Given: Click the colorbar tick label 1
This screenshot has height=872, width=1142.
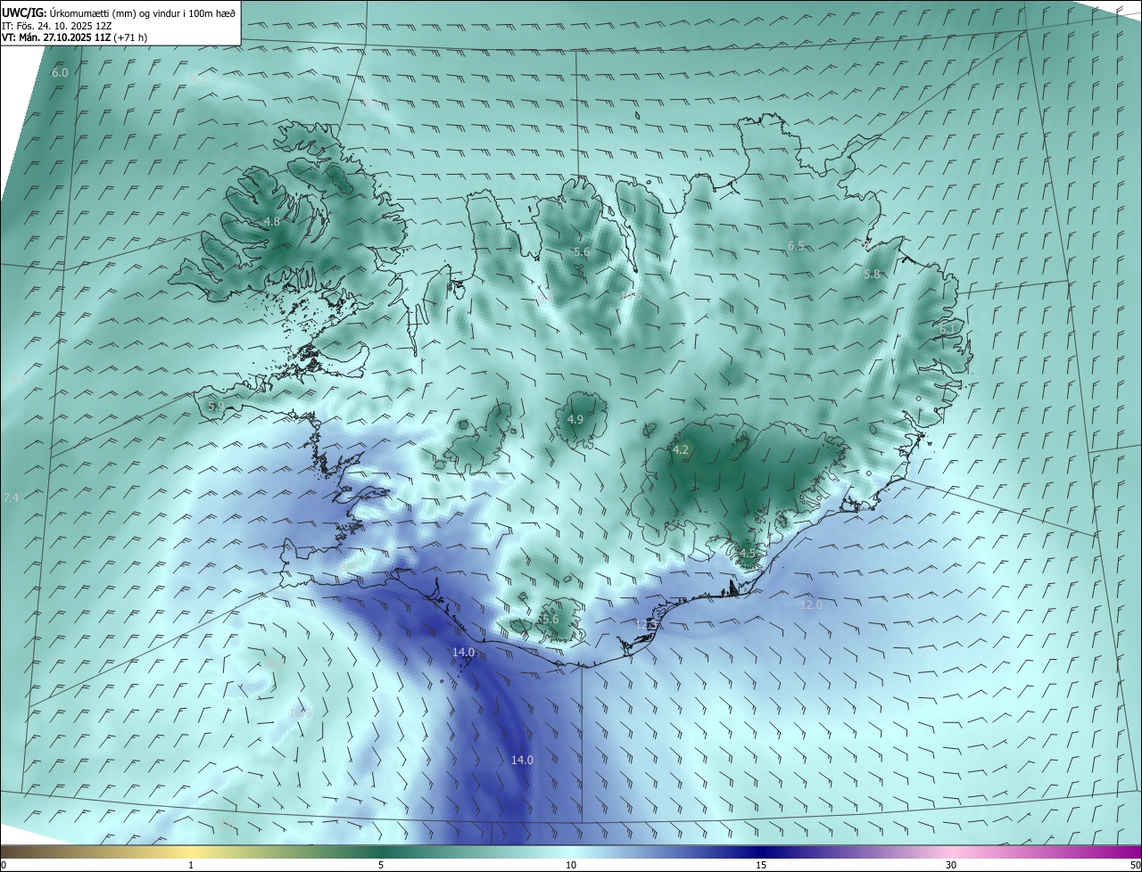Looking at the screenshot, I should [191, 865].
